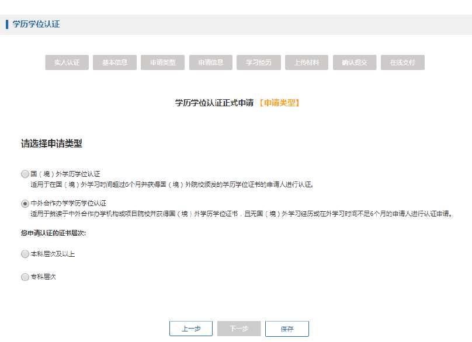Click the 在线支付 step tab
The height and width of the screenshot is (342, 472).
point(402,62)
